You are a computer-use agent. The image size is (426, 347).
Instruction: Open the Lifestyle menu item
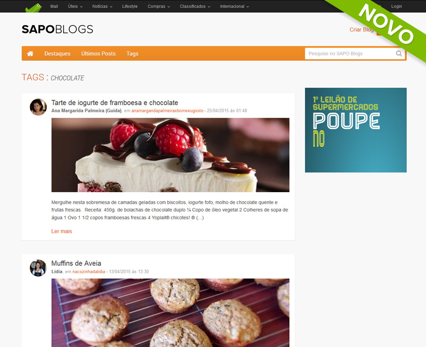pos(130,6)
